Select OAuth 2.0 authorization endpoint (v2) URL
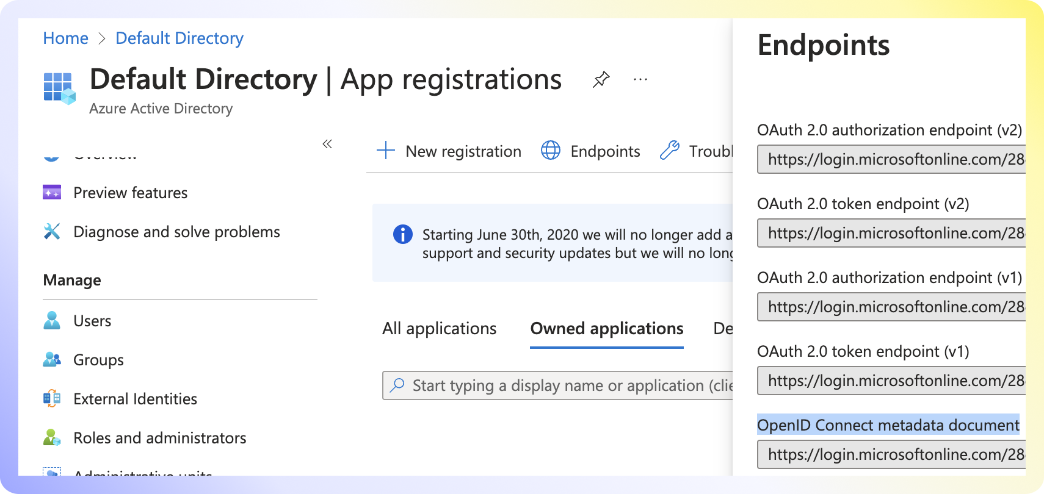Viewport: 1044px width, 494px height. click(891, 159)
